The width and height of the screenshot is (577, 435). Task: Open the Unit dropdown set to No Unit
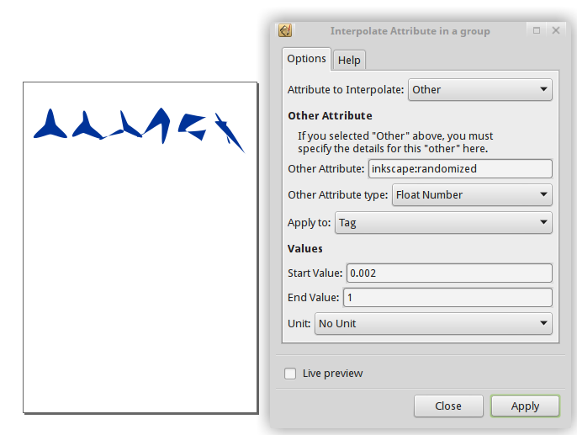click(x=433, y=324)
